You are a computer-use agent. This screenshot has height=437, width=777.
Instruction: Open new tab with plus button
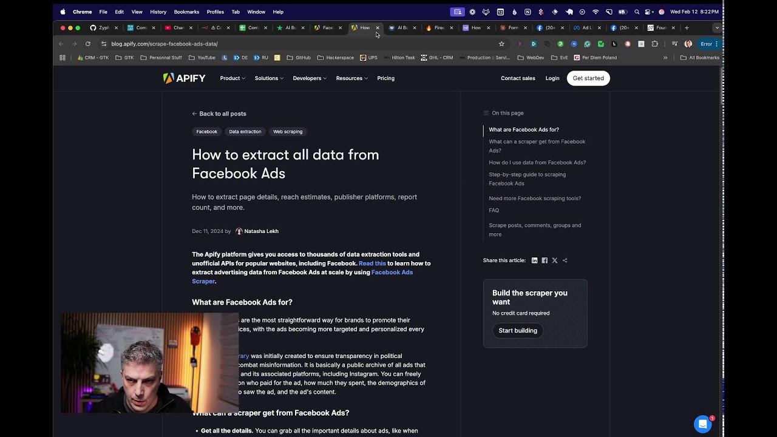click(x=687, y=27)
